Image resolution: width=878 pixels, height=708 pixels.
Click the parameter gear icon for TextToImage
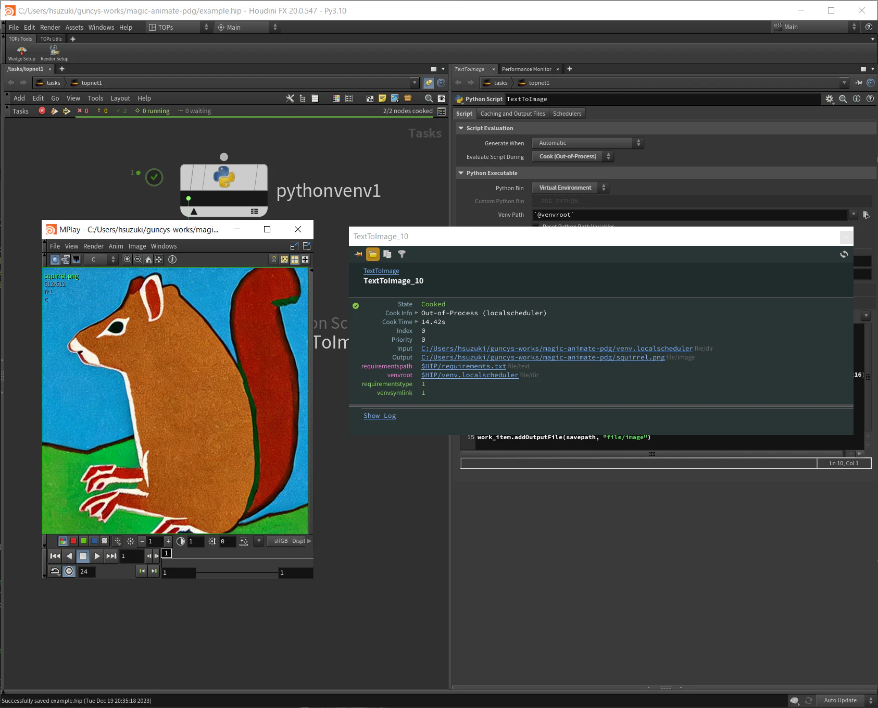coord(830,99)
